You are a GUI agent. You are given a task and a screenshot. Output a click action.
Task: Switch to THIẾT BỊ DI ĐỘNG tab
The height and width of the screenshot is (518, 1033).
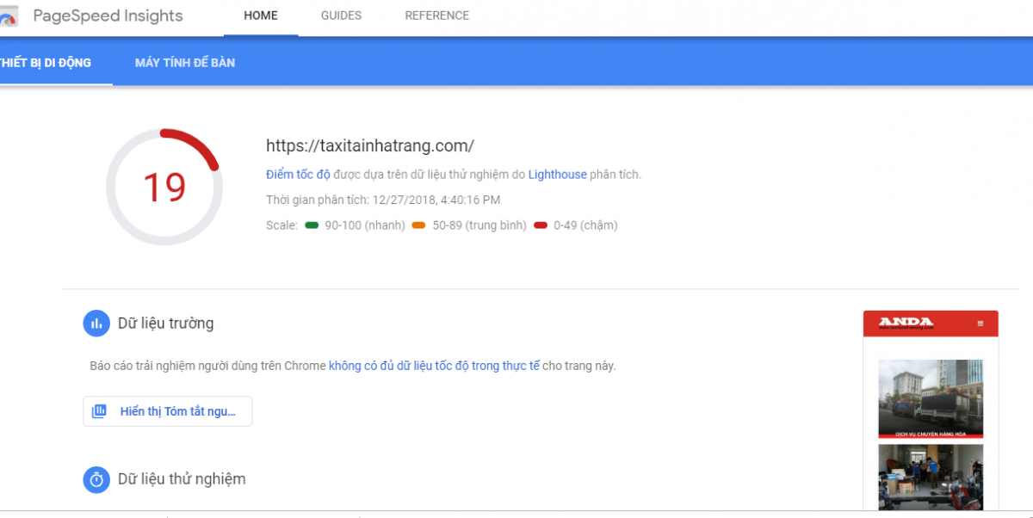[46, 63]
